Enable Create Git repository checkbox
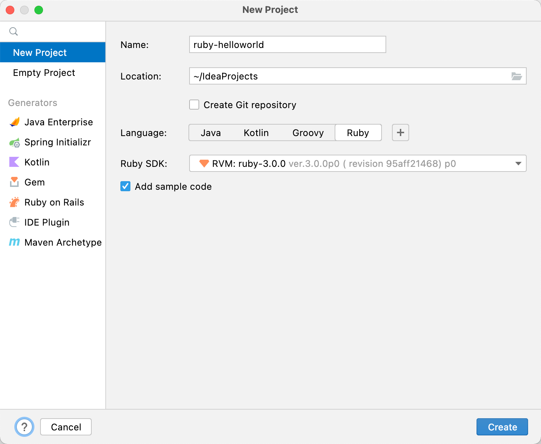The width and height of the screenshot is (541, 444). [194, 105]
